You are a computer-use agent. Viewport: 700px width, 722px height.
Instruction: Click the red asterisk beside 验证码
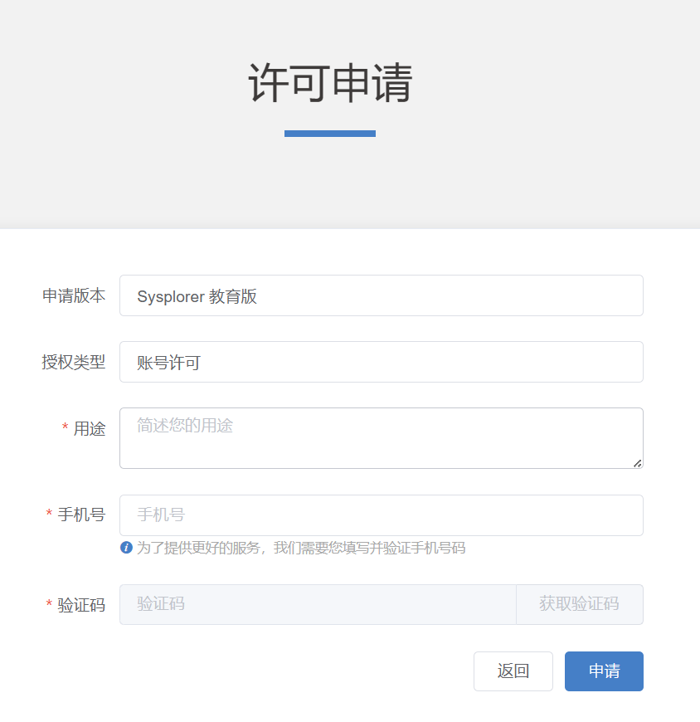[49, 604]
